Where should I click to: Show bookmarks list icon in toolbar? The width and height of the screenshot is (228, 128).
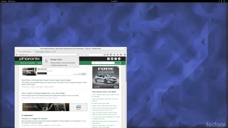click(107, 55)
